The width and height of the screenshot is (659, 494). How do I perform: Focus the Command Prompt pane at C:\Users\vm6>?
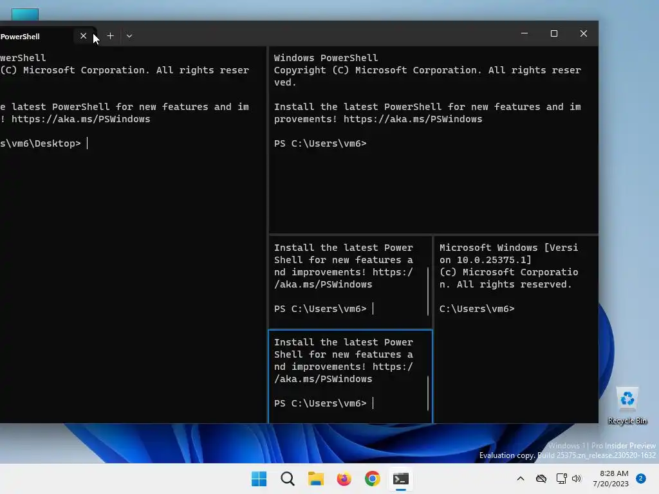pos(477,309)
